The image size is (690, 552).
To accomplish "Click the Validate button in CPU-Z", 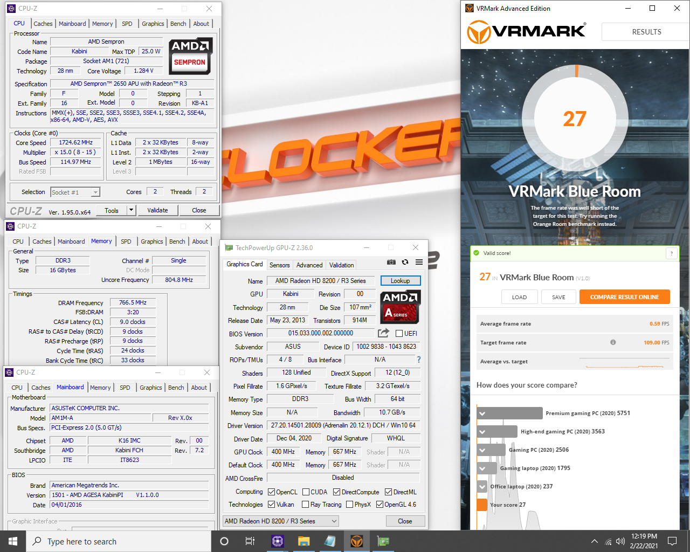I will click(x=157, y=210).
